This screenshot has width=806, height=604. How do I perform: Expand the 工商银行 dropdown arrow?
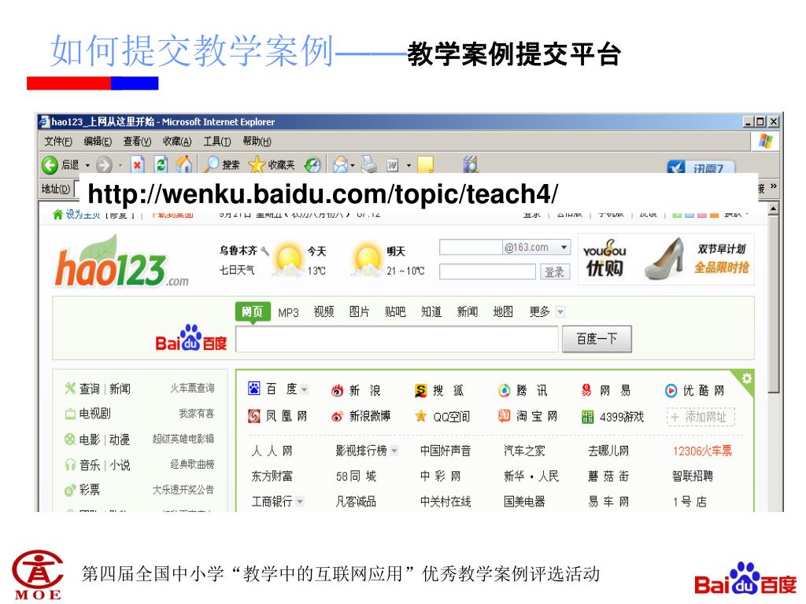pyautogui.click(x=300, y=501)
